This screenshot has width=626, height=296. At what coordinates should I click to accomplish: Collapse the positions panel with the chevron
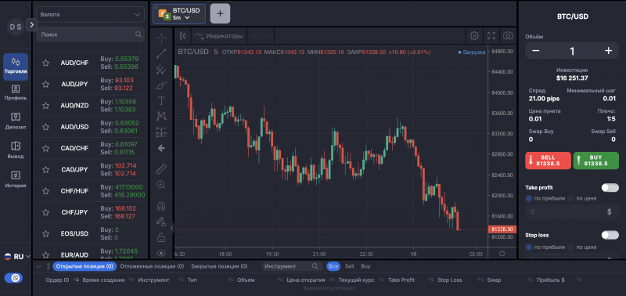tap(38, 266)
